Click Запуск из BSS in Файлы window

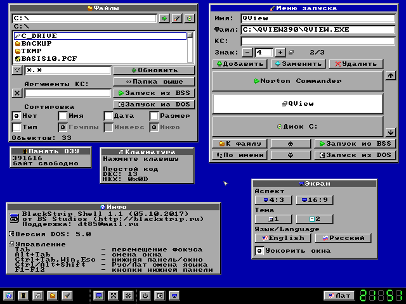[154, 93]
